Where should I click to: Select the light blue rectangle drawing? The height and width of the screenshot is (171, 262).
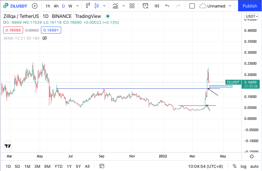tap(221, 86)
